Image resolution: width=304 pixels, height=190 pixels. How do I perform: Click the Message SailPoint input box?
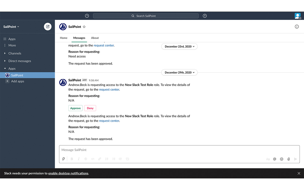(179, 150)
